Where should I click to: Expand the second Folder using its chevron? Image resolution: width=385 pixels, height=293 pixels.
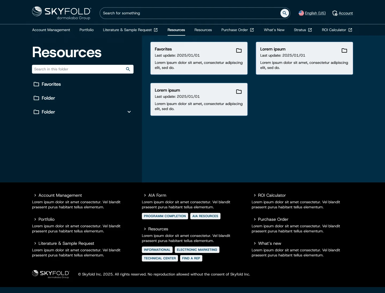[129, 112]
